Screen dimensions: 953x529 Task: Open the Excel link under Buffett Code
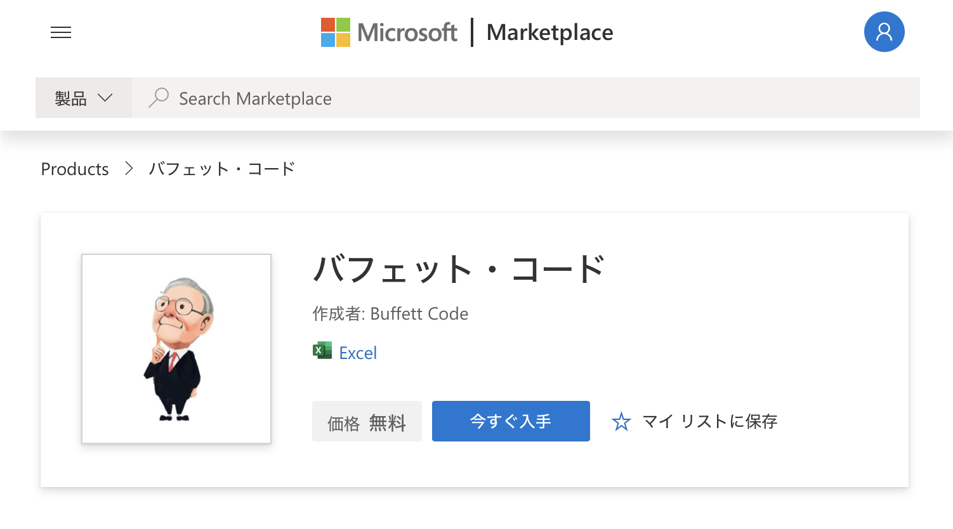point(359,353)
